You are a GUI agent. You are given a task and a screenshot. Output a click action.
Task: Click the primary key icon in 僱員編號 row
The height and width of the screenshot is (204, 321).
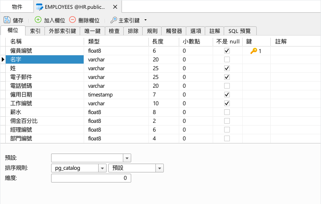[x=254, y=51]
